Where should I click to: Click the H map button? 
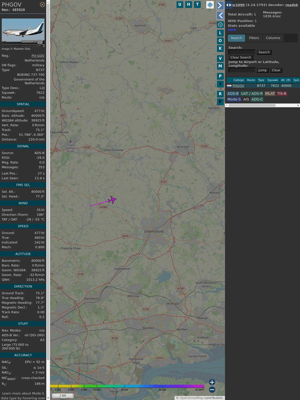[188, 4]
